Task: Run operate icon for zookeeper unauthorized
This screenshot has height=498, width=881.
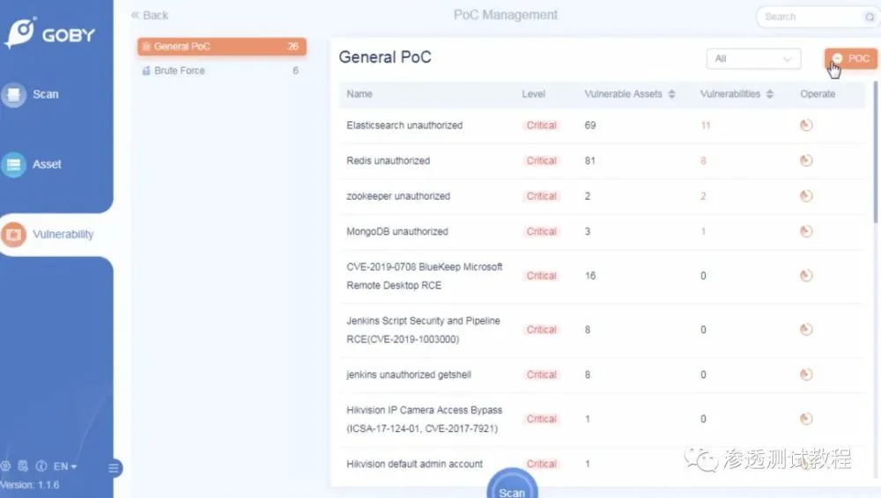Action: coord(806,196)
